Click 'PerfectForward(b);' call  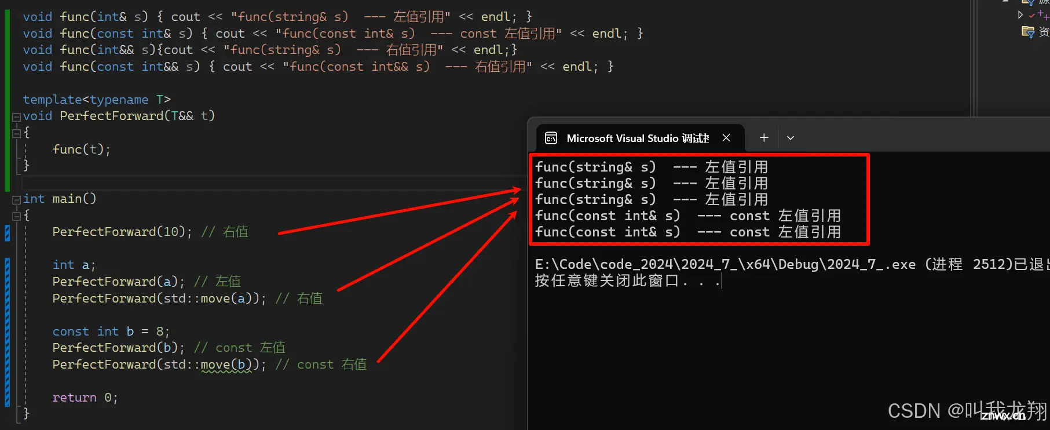coord(118,348)
